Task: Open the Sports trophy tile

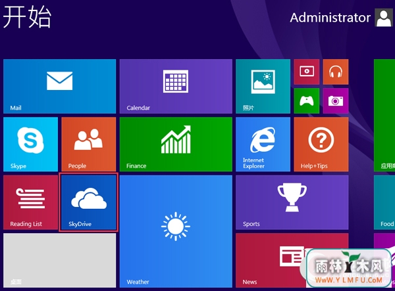Action: tap(292, 202)
